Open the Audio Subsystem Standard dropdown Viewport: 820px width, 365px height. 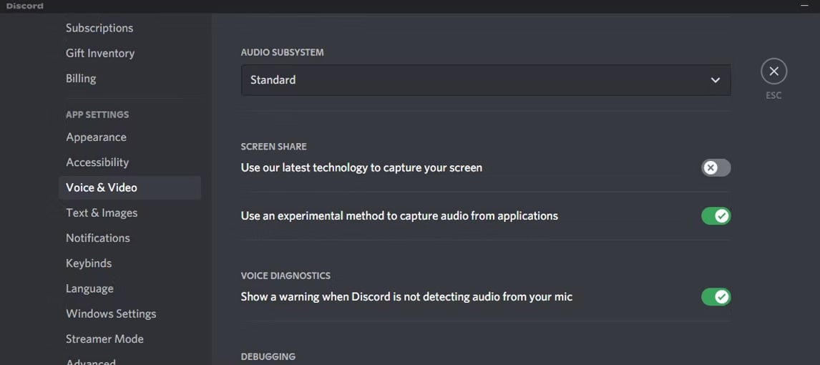point(485,80)
